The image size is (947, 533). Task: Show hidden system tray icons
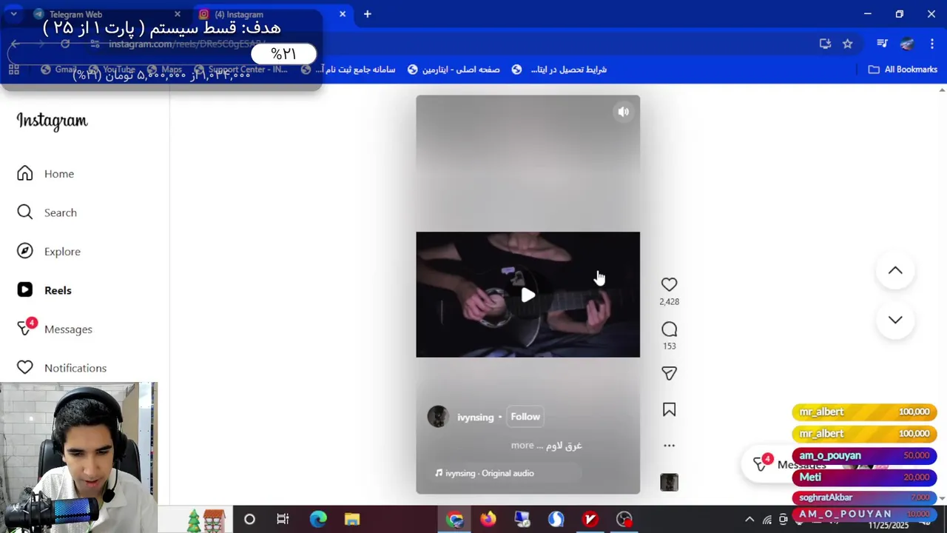749,520
